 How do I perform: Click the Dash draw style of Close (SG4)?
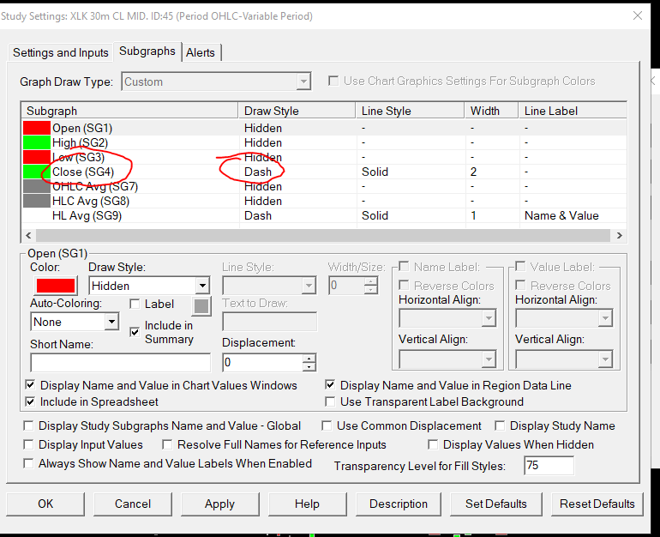[258, 172]
